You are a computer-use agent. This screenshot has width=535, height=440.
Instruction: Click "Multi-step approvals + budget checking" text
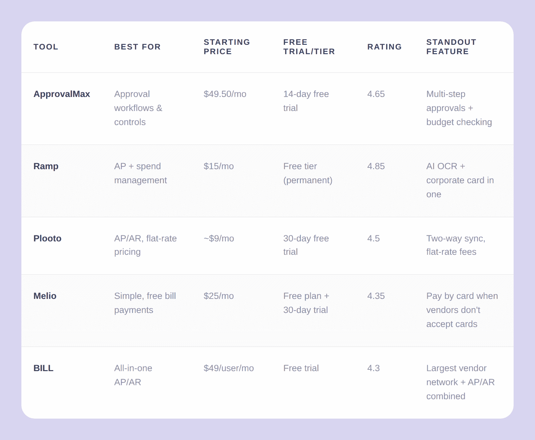tap(459, 108)
